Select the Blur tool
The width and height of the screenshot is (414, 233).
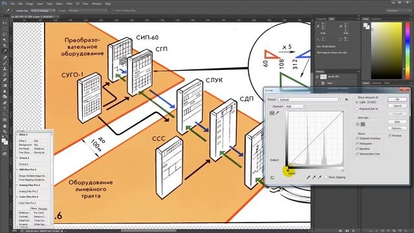[x=5, y=91]
